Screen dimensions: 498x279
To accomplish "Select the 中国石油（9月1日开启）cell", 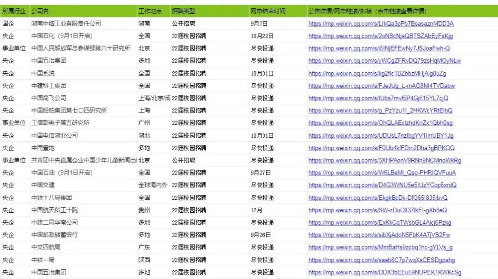I will pos(83,173).
